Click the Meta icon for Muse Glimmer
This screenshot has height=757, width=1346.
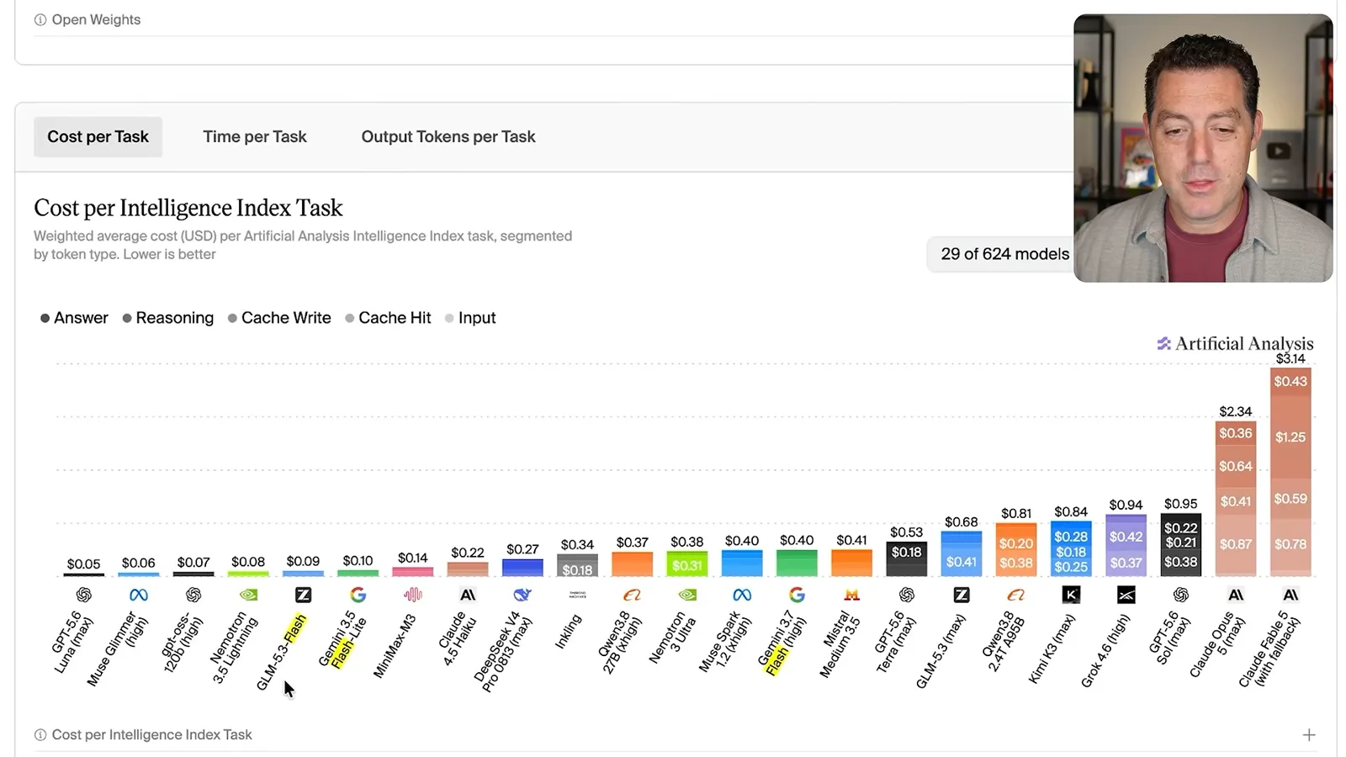point(139,595)
